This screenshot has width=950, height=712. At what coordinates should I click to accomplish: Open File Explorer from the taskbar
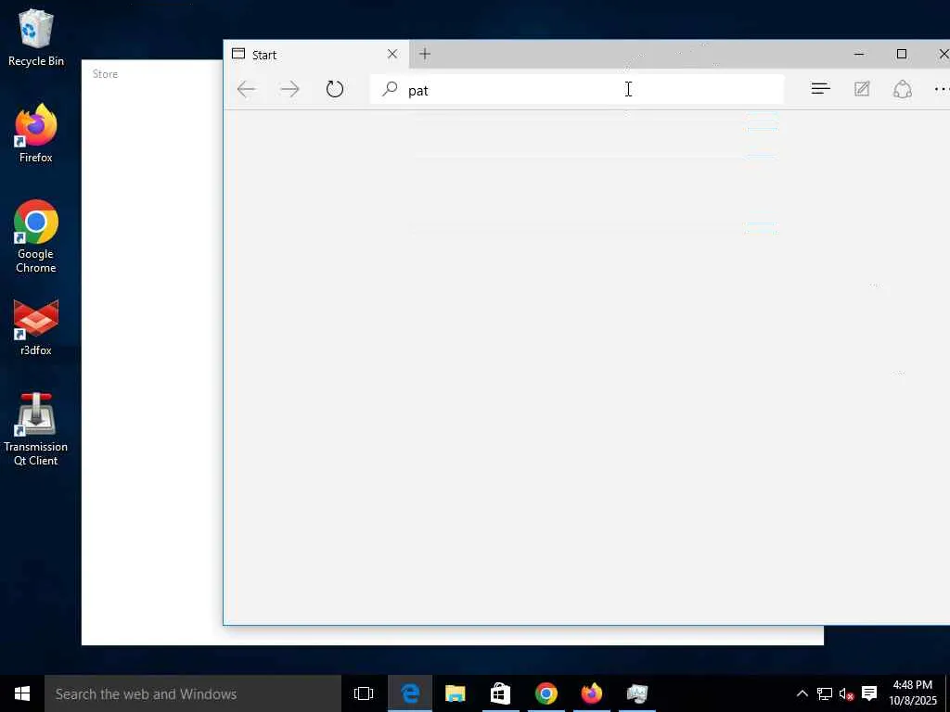click(x=455, y=693)
